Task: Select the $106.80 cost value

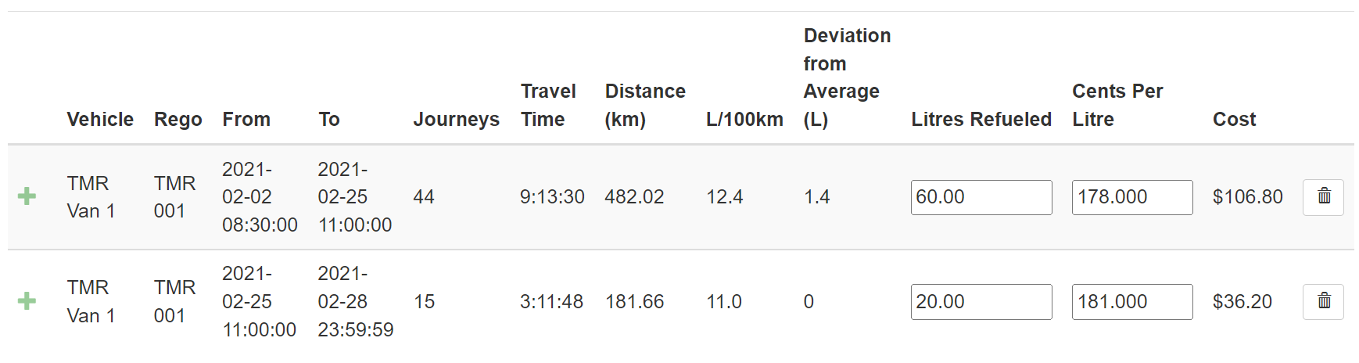Action: click(x=1248, y=197)
